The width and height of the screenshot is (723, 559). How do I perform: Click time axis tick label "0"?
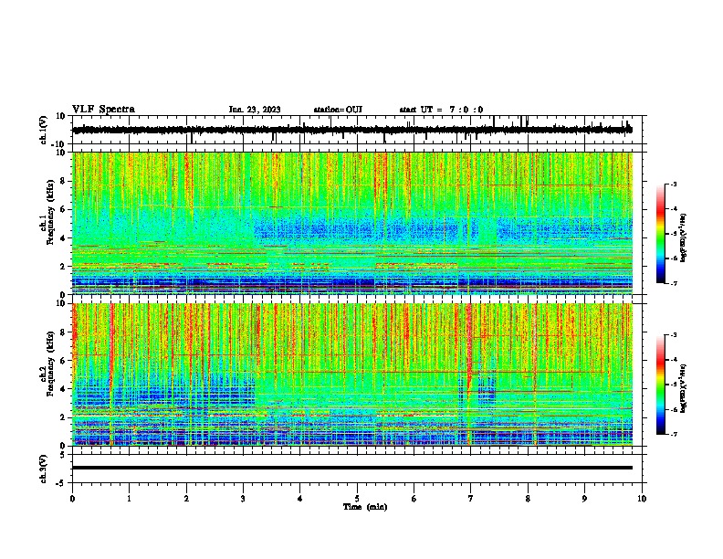[72, 499]
